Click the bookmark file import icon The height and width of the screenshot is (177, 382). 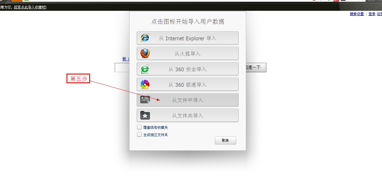145,100
